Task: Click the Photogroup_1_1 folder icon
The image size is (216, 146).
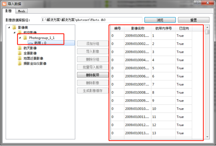Action: tap(25, 37)
